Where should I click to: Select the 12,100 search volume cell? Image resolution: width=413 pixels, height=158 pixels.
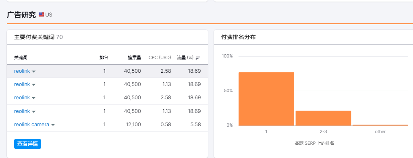[x=133, y=125]
